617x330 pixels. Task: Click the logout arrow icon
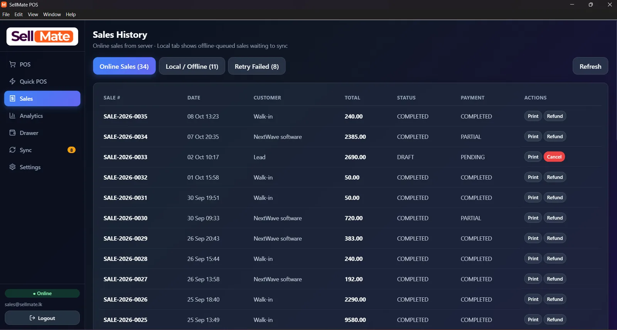pos(32,318)
